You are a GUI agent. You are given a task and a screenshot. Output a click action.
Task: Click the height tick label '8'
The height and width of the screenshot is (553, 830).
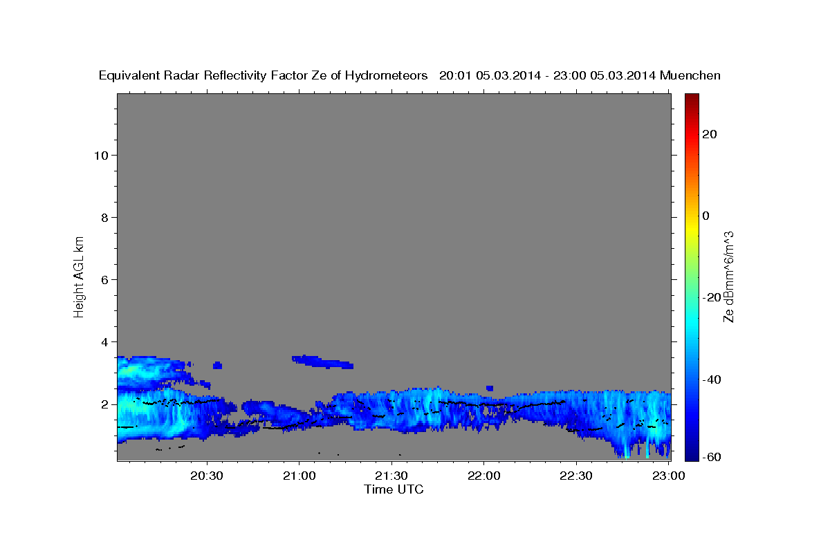click(105, 217)
